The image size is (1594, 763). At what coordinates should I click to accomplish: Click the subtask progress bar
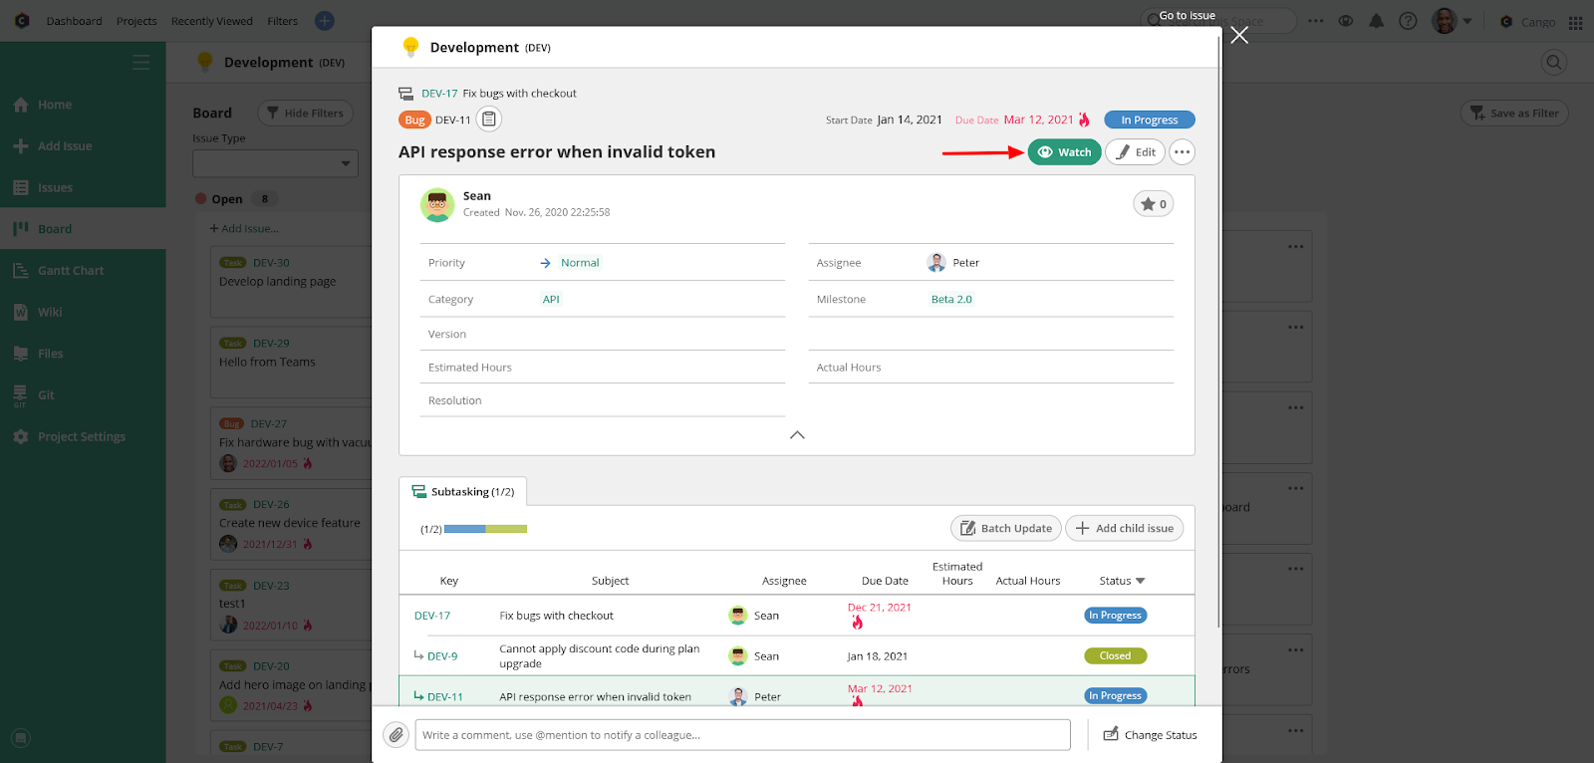point(485,529)
